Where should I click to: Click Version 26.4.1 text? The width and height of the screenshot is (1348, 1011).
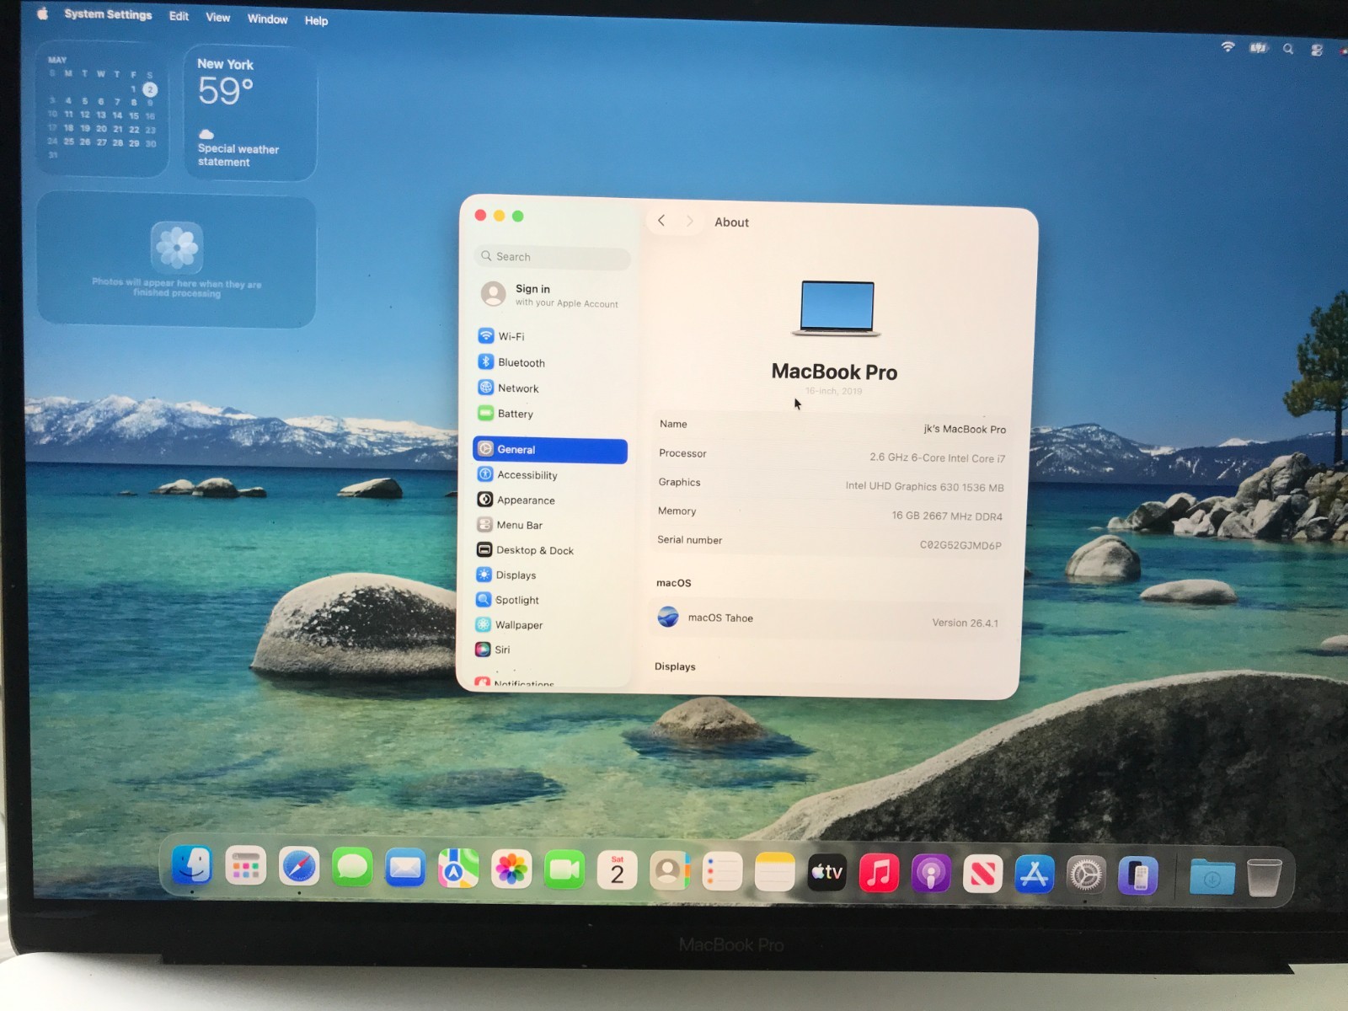[965, 623]
